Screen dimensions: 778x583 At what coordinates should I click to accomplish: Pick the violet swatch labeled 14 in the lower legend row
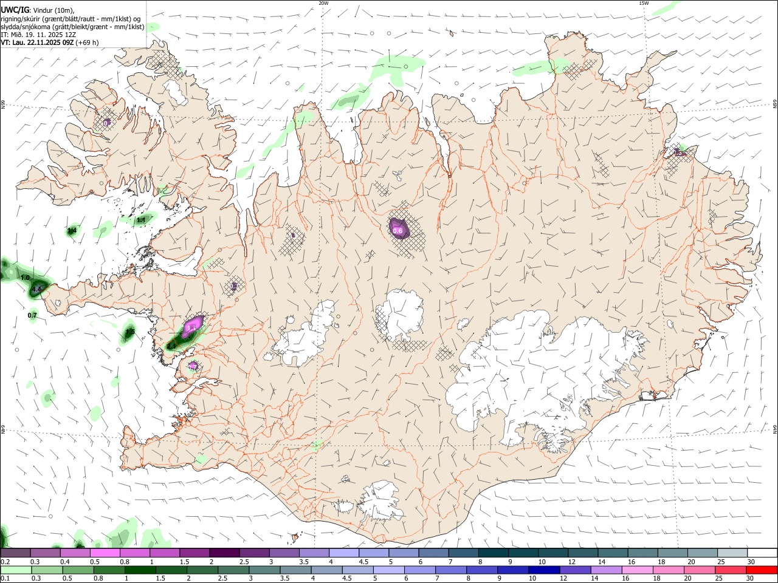(x=606, y=570)
